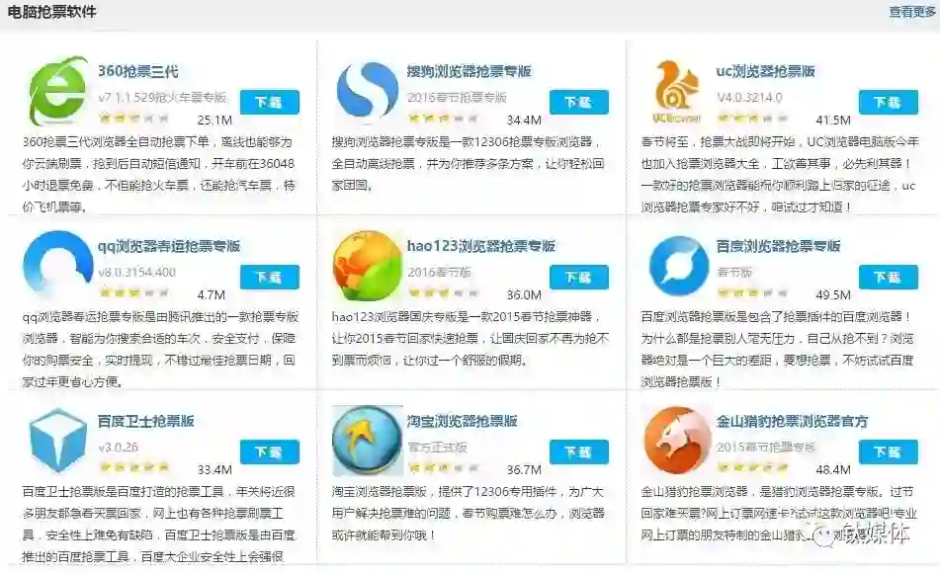Download 搜狗浏览器抢票专版 via 下载 button
The image size is (940, 574).
point(578,102)
